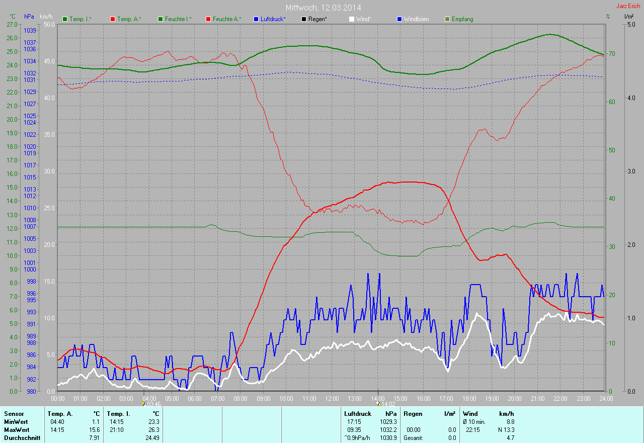Click the "15.6" maximum temperature value
644x443 pixels.
coord(94,430)
